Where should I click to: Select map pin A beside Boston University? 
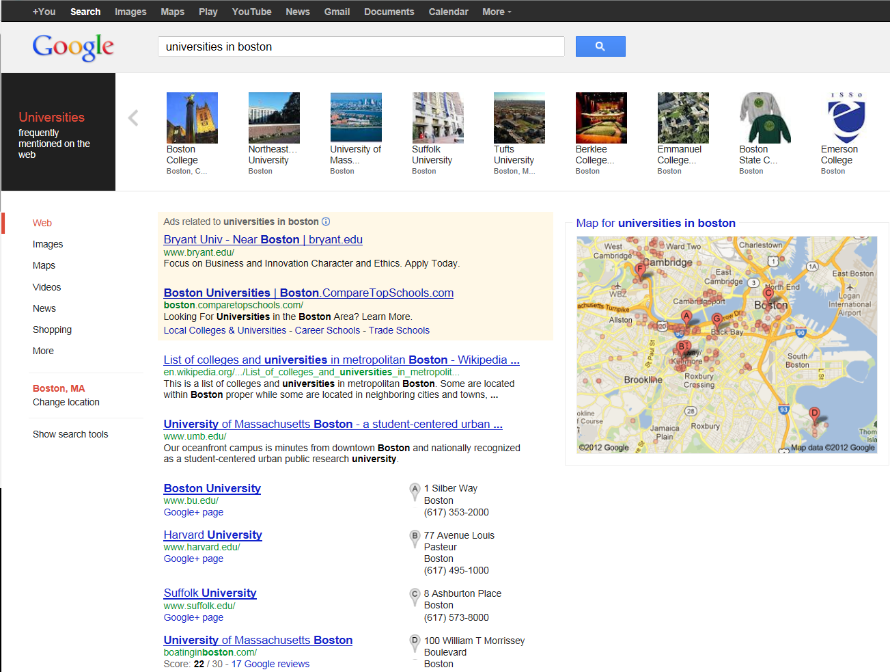415,491
